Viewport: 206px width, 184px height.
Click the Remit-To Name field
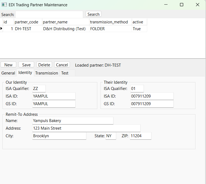[x=73, y=121]
